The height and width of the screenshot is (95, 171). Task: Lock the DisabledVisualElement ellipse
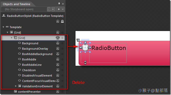[62, 76]
